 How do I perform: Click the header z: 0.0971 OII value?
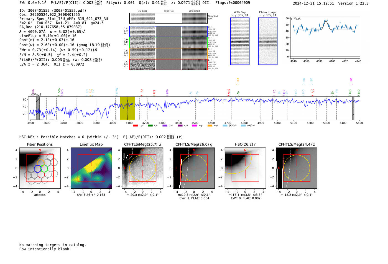(x=190, y=3)
